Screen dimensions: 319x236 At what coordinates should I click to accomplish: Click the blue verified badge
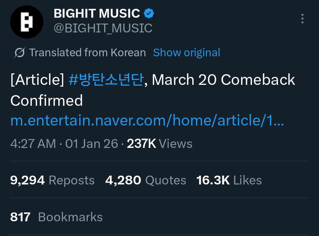tap(149, 13)
